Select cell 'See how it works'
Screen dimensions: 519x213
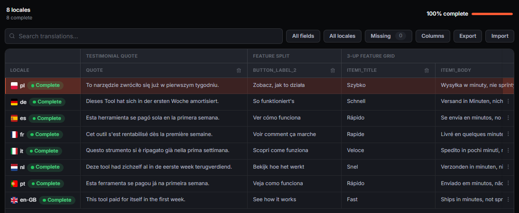coord(294,200)
